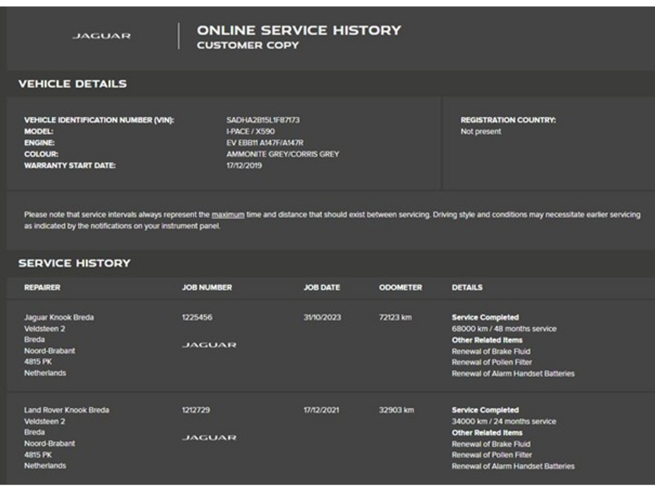
Task: Click job date 31/10/2023
Action: (322, 317)
